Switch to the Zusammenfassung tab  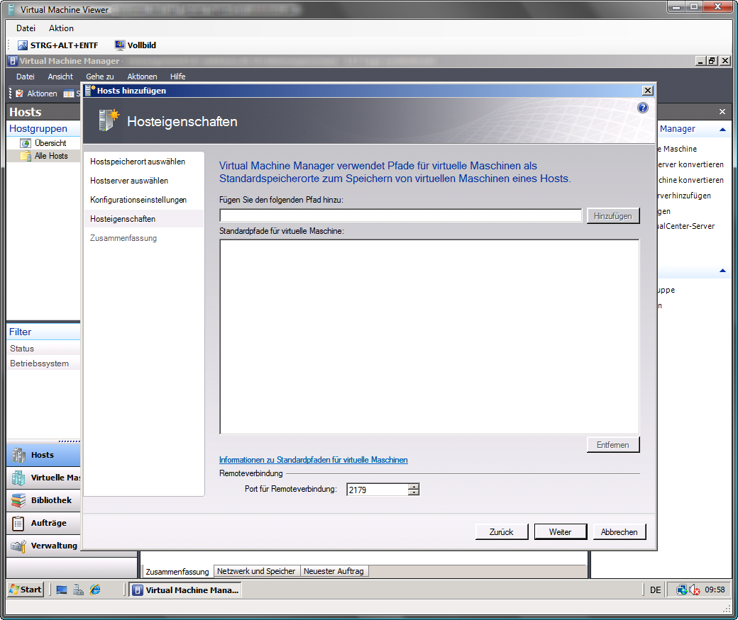[x=177, y=572]
